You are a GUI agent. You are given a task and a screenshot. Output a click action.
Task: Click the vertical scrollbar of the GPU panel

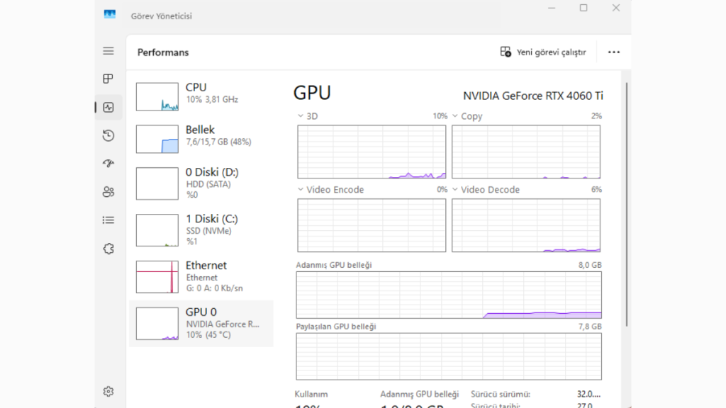click(x=627, y=205)
